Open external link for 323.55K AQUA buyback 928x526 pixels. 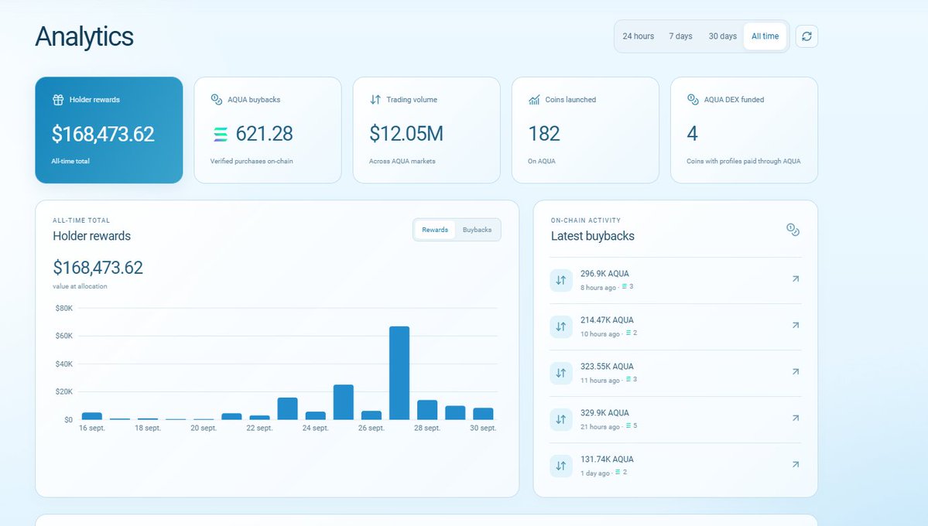click(x=796, y=371)
